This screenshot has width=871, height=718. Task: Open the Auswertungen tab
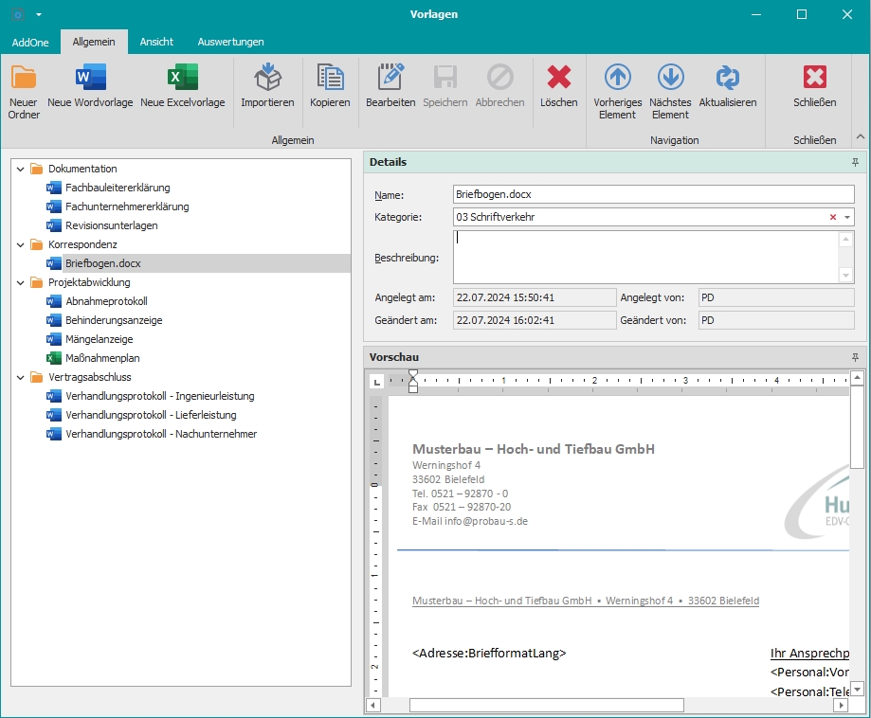[x=230, y=42]
